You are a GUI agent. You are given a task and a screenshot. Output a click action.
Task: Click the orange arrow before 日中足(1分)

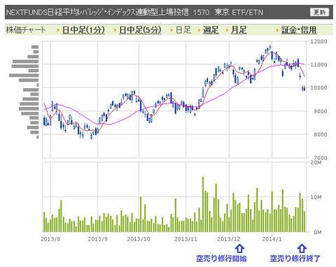(x=58, y=30)
